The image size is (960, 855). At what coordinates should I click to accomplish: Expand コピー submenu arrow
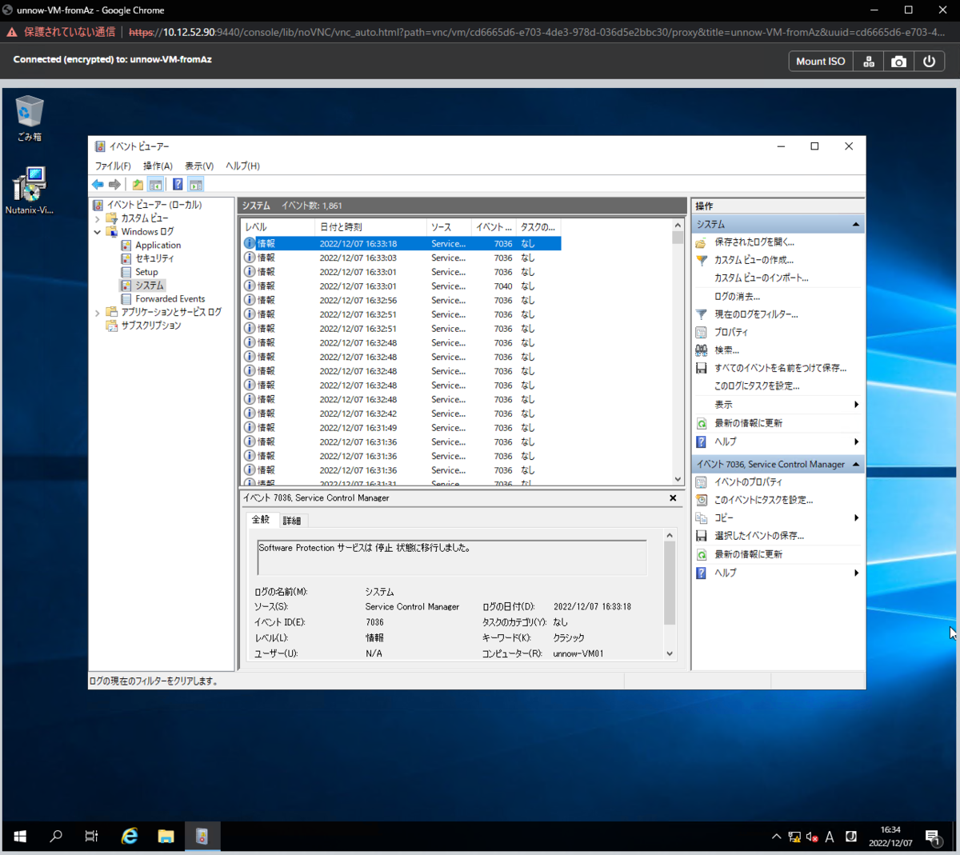856,518
